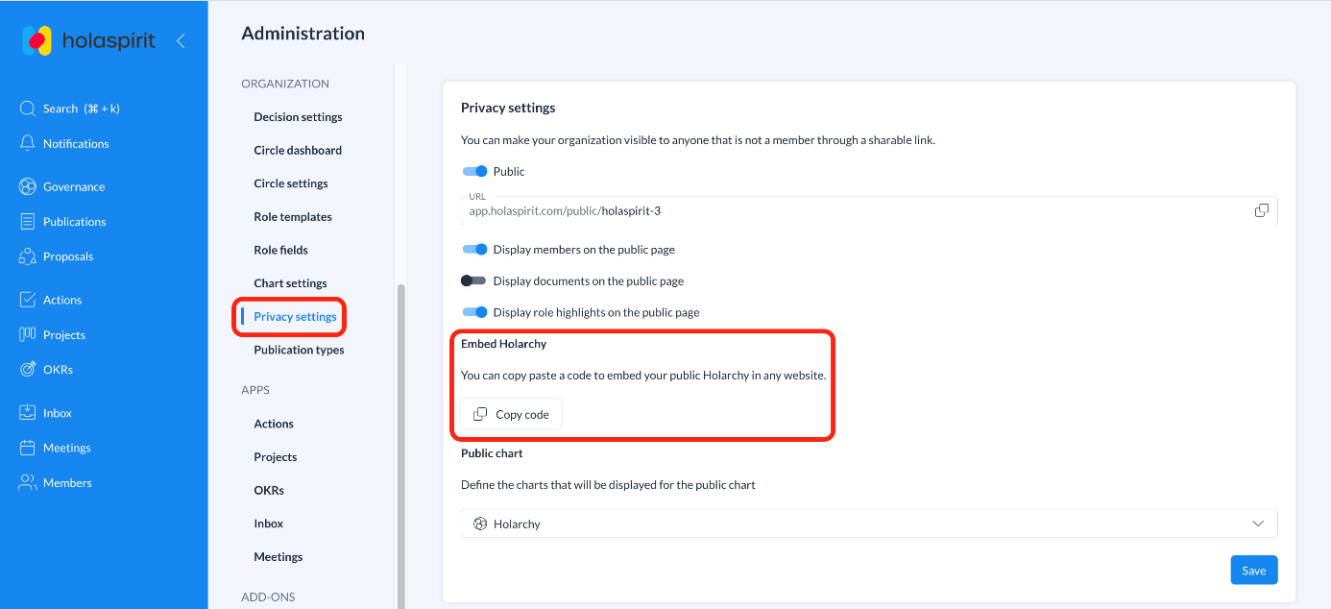Click the Holarchy chart icon in dropdown
This screenshot has height=609, width=1331.
point(480,524)
